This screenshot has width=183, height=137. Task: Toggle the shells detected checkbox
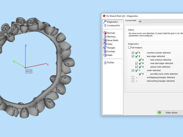coord(133,70)
